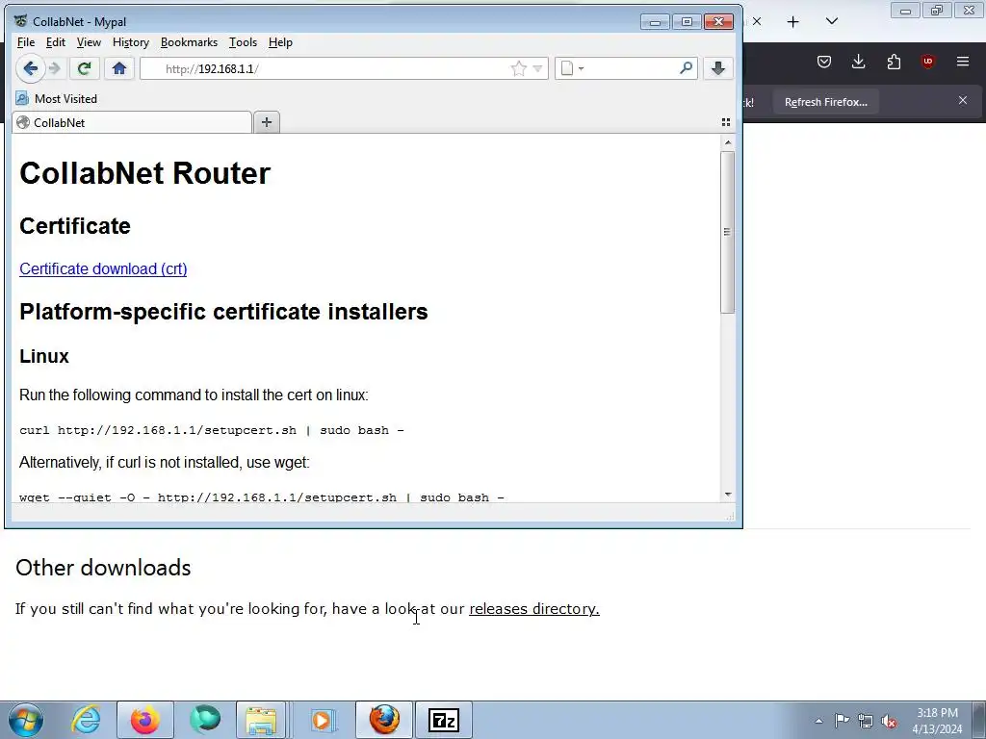Open the taskbar clock showing 3:18 PM
986x739 pixels.
click(937, 721)
